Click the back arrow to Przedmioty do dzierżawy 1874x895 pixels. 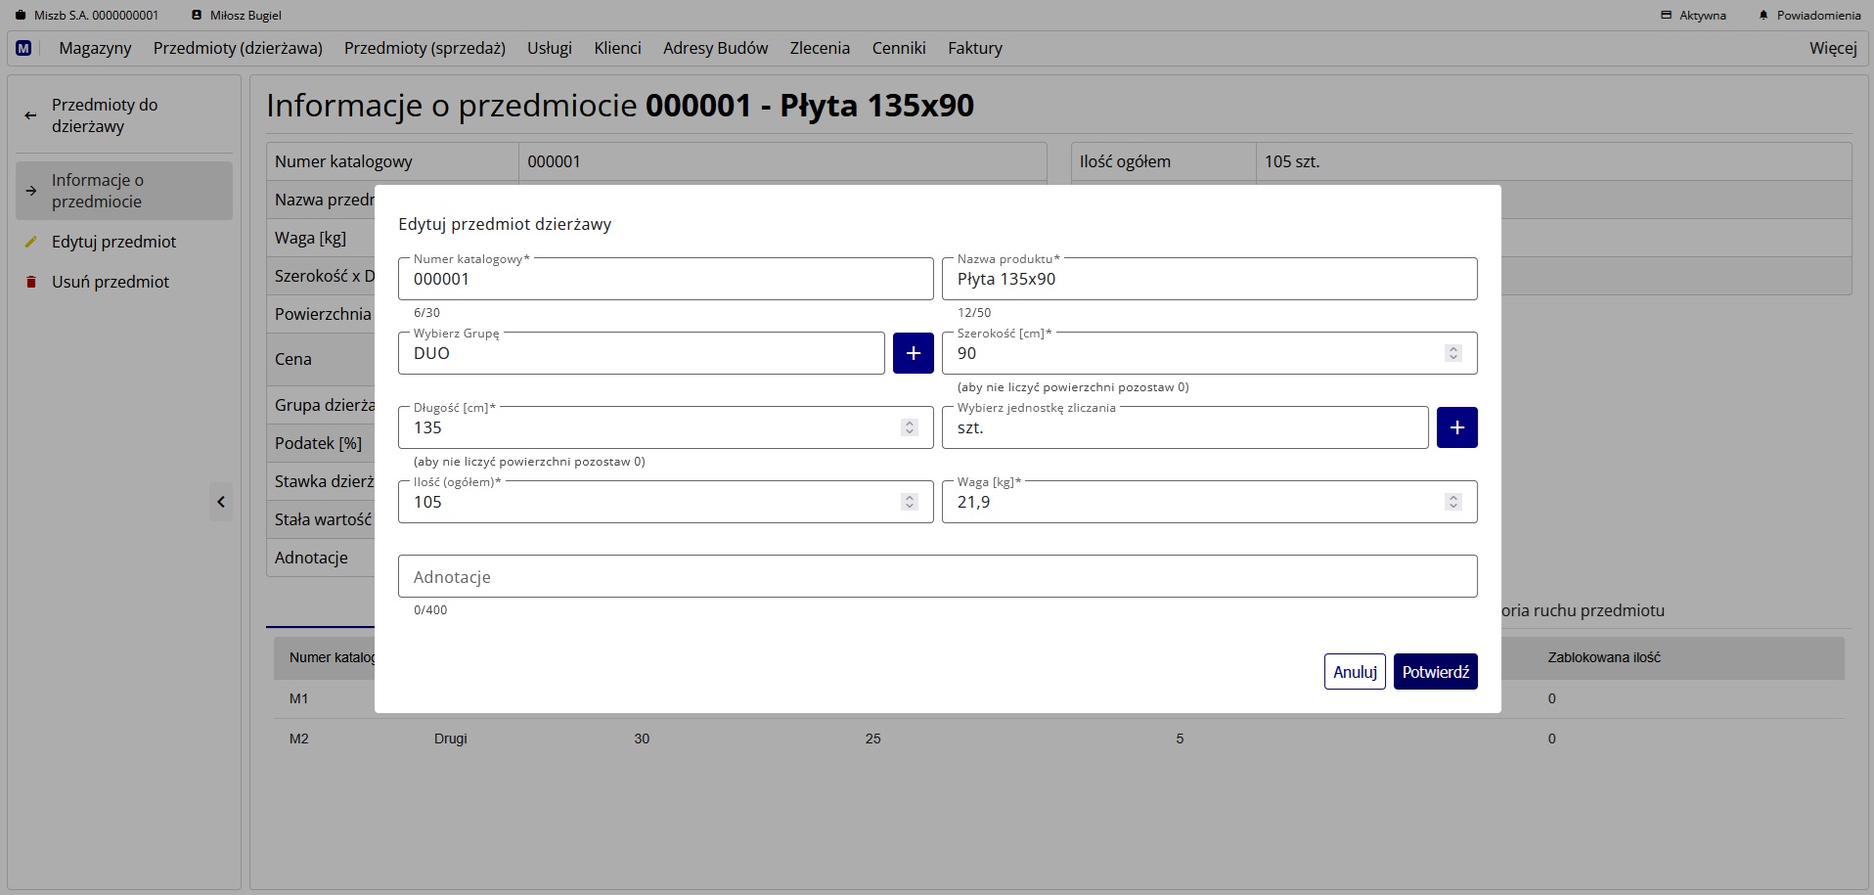click(x=30, y=115)
